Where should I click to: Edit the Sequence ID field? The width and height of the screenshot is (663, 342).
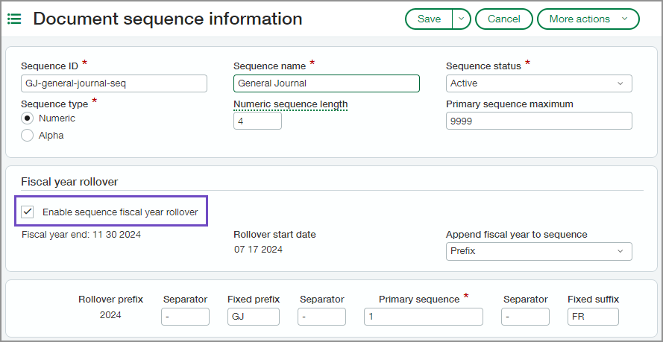point(113,83)
